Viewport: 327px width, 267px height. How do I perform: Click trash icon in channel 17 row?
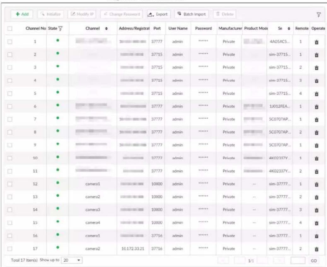click(x=316, y=249)
